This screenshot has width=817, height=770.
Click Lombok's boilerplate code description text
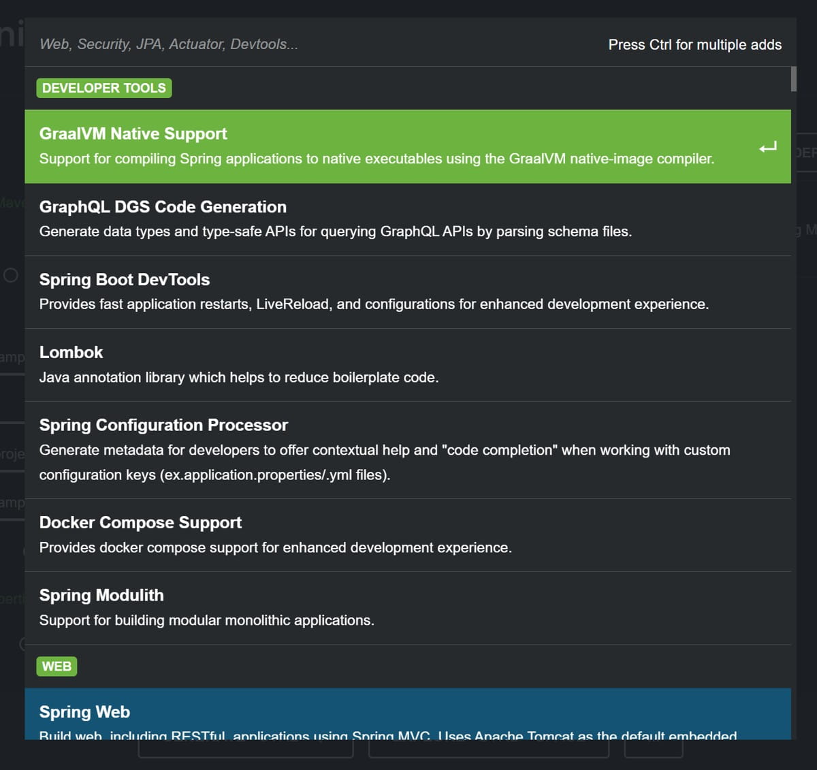point(238,378)
